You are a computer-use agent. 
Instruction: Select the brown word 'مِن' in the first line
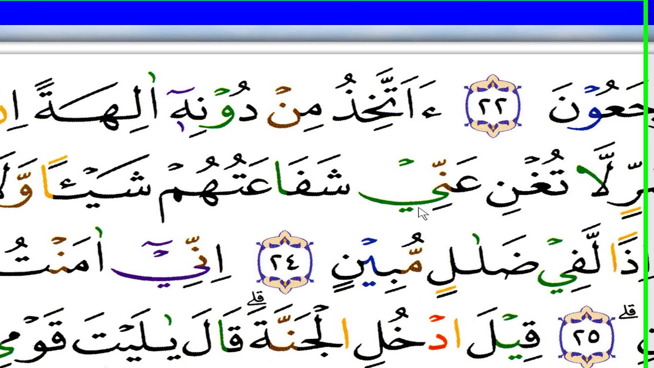click(295, 106)
